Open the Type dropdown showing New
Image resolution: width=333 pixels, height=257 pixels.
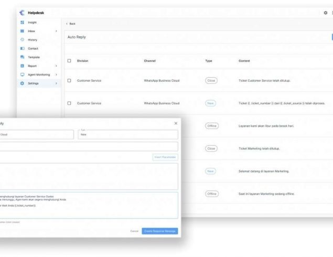(x=127, y=134)
